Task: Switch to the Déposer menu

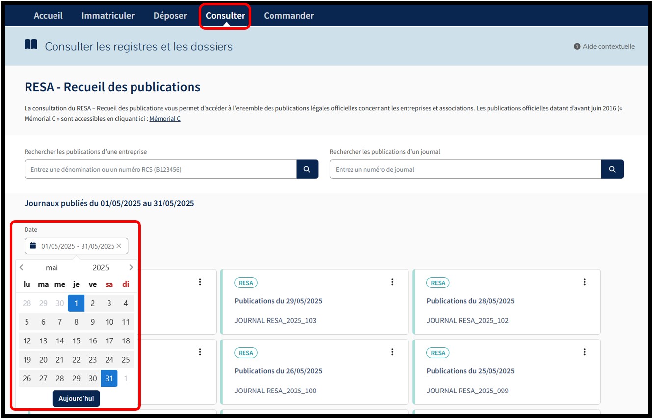Action: coord(170,16)
